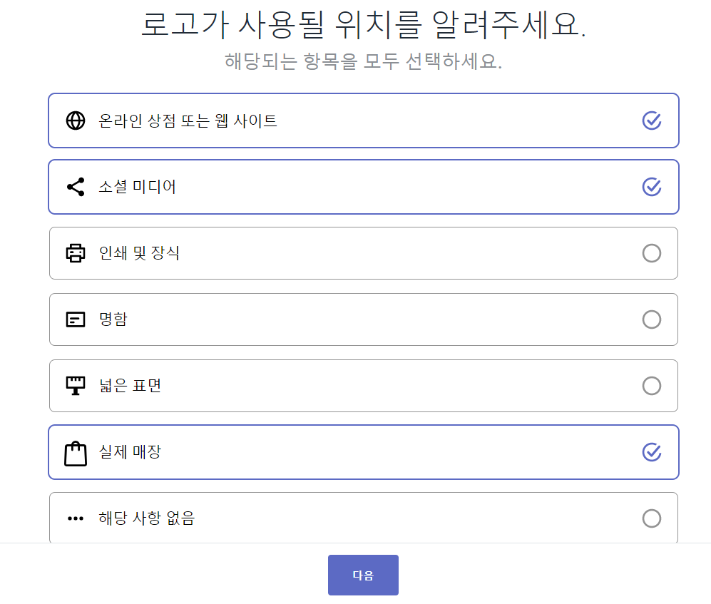Click the billboard icon for 넓은 표면
The height and width of the screenshot is (604, 711).
(x=76, y=386)
